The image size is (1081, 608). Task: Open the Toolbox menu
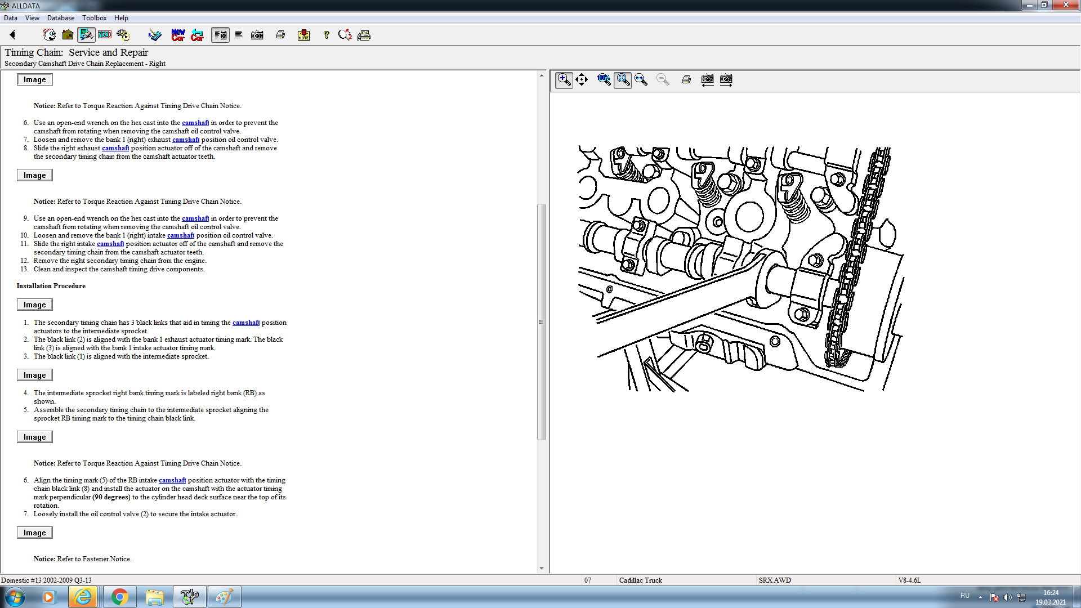click(94, 18)
